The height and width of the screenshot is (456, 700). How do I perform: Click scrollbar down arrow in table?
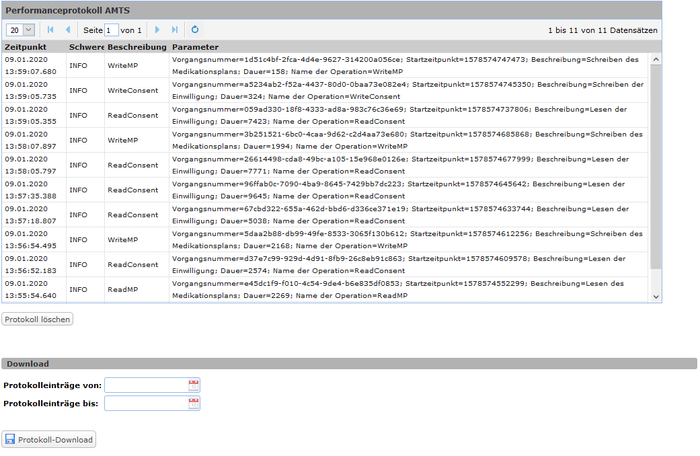(x=656, y=296)
